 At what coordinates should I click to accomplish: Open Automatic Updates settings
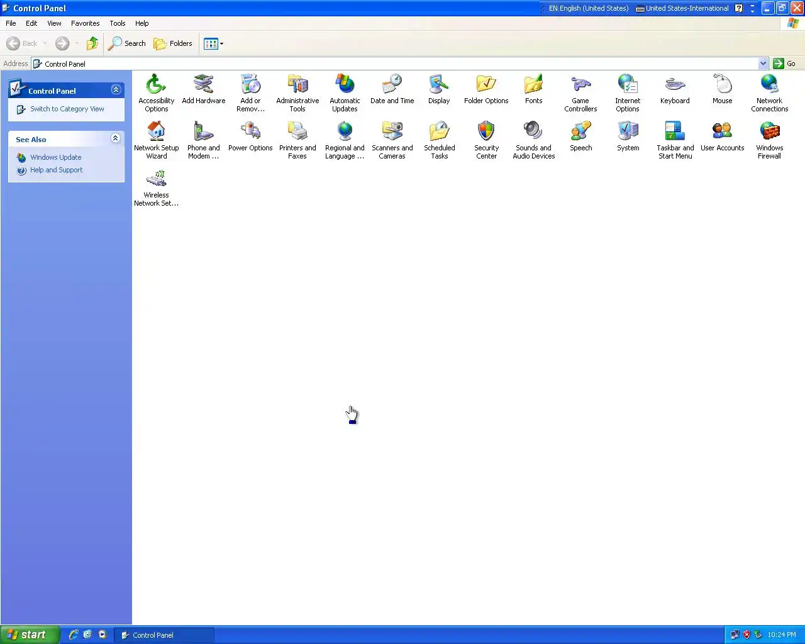(345, 92)
